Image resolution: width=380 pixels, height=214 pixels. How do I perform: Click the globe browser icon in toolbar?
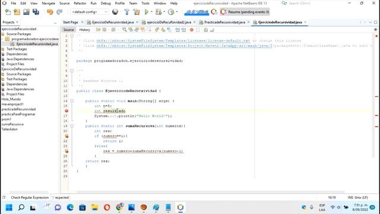tap(115, 12)
